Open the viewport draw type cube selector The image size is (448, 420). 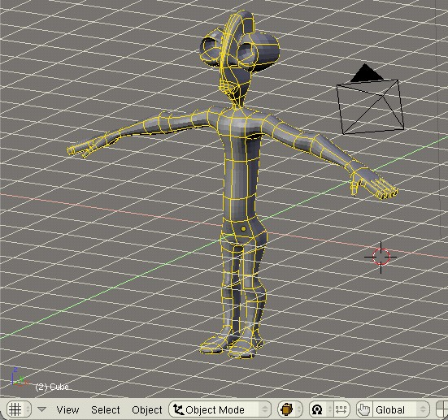tap(290, 410)
